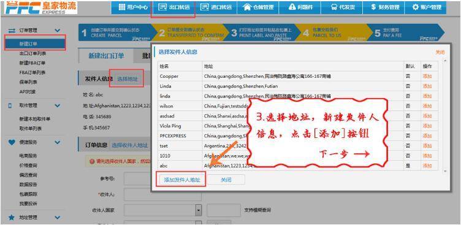Open 账户管理 gear settings menu
461x225 pixels.
[425, 7]
